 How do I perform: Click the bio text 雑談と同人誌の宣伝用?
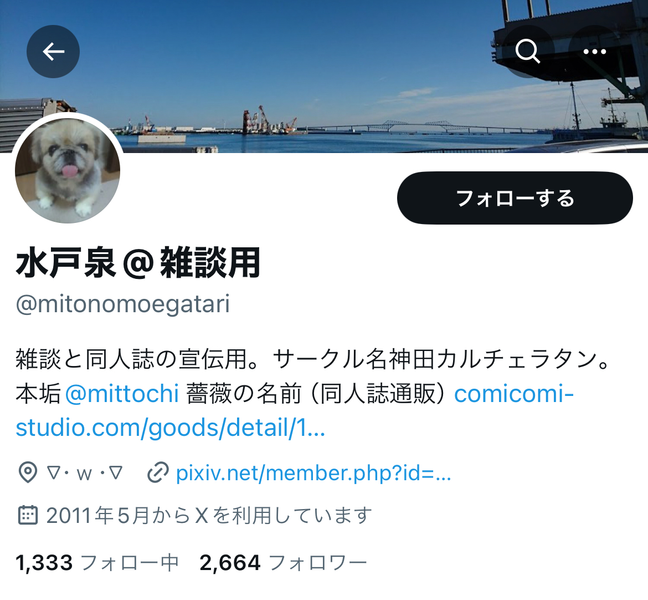pyautogui.click(x=132, y=359)
